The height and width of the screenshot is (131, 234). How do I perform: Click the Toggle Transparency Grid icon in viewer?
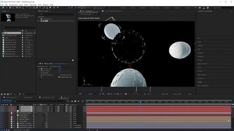[103, 94]
